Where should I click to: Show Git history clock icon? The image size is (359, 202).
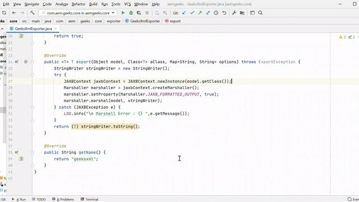click(216, 13)
